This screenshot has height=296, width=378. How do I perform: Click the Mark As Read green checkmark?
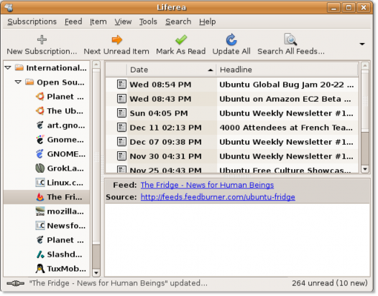tap(181, 39)
